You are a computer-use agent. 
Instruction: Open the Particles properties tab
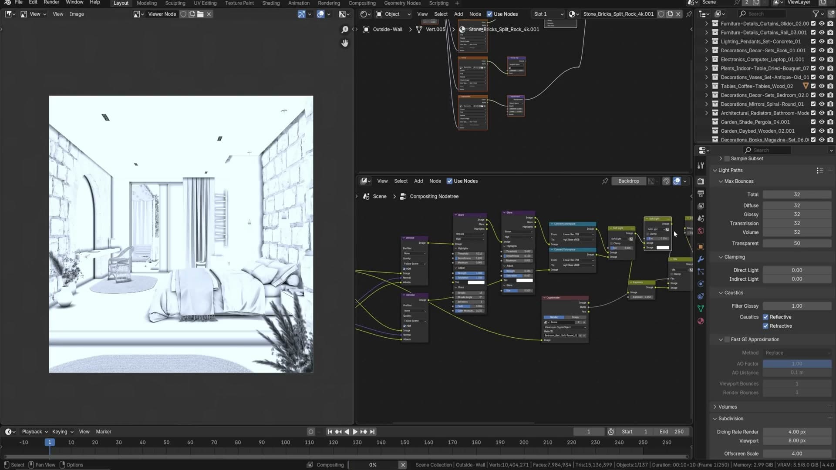701,272
